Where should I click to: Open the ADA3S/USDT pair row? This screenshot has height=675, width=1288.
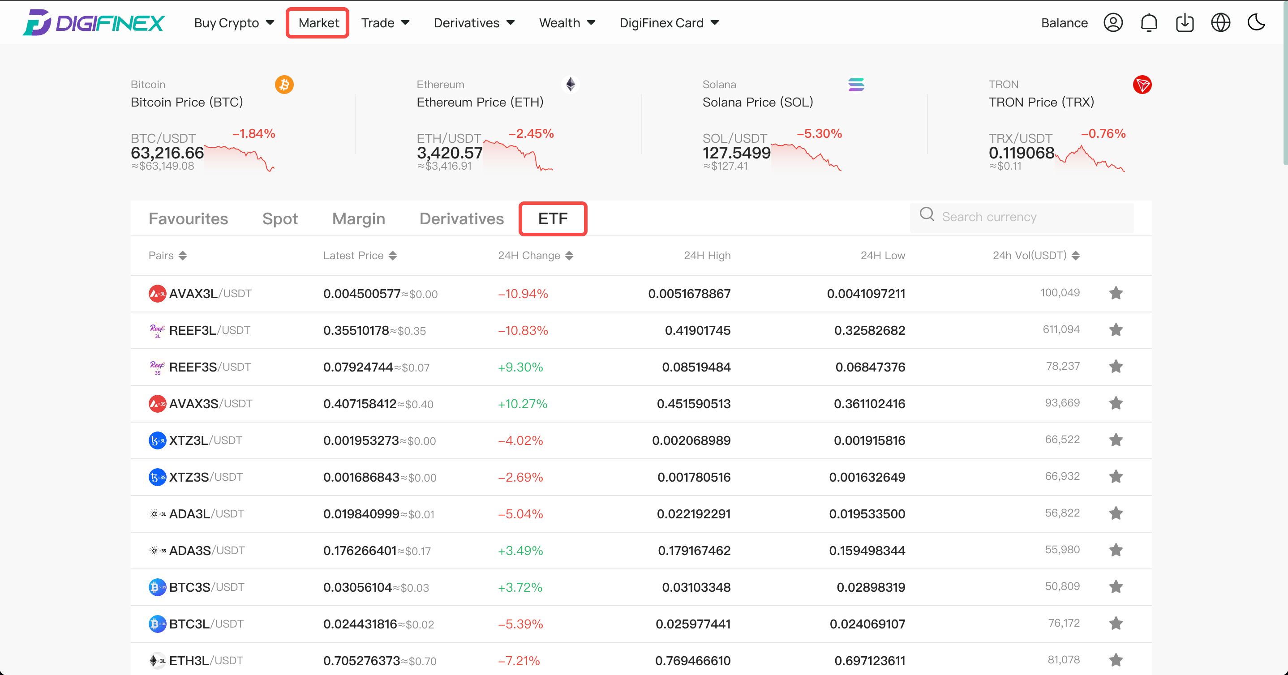tap(641, 551)
